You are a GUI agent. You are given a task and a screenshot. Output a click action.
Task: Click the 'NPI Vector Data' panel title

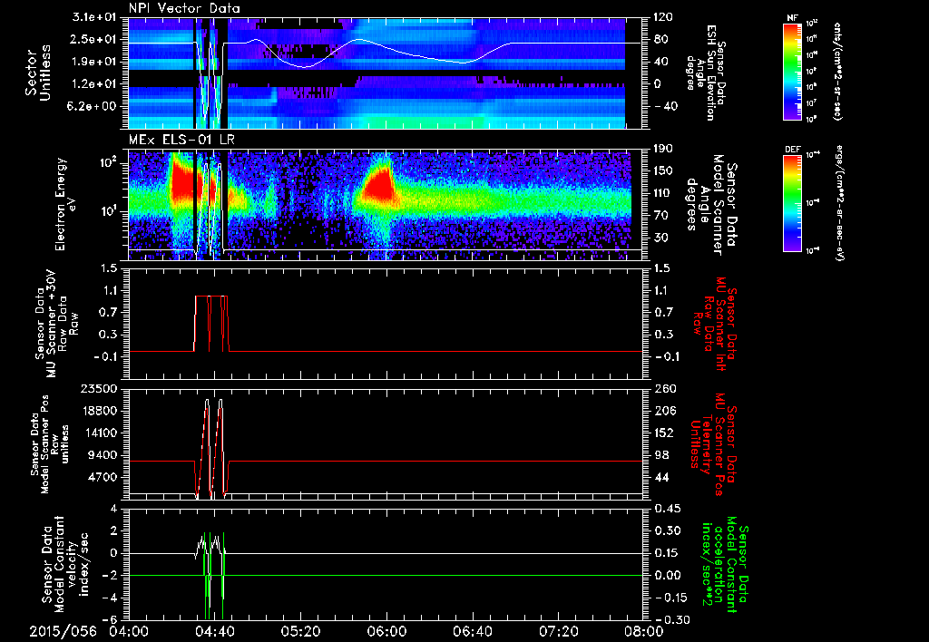point(184,8)
